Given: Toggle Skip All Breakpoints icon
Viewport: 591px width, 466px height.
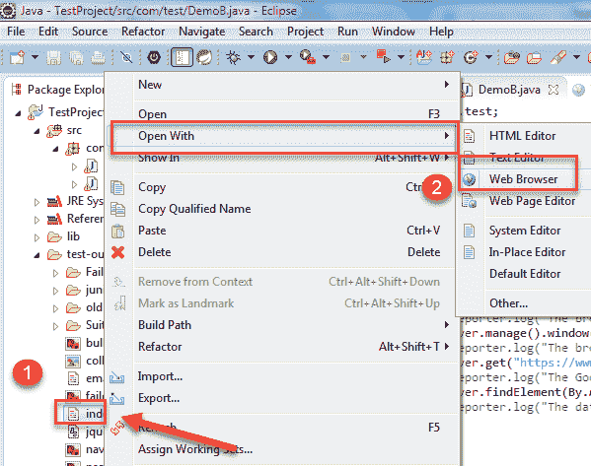Looking at the screenshot, I should 126,57.
